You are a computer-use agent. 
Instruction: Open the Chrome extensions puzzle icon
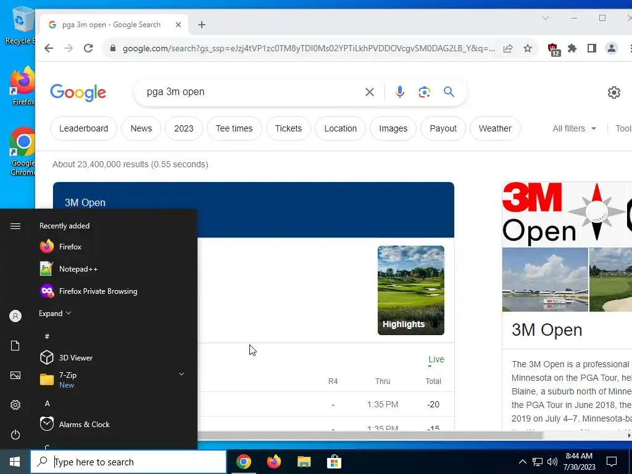pos(572,48)
